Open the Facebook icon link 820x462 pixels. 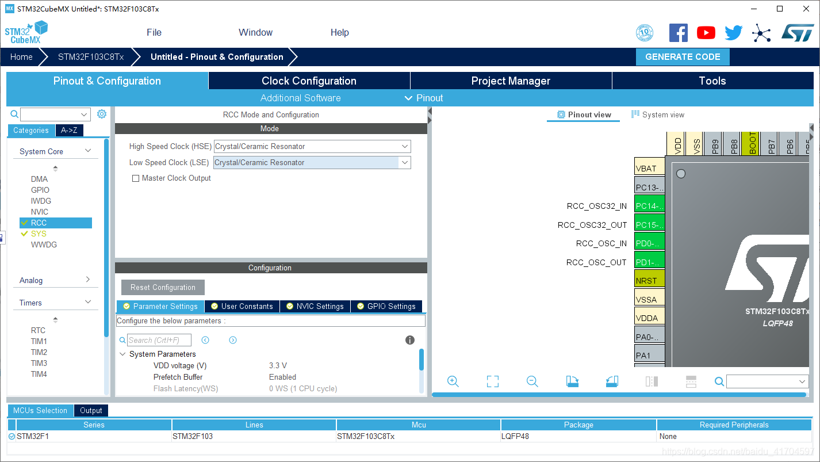tap(678, 33)
